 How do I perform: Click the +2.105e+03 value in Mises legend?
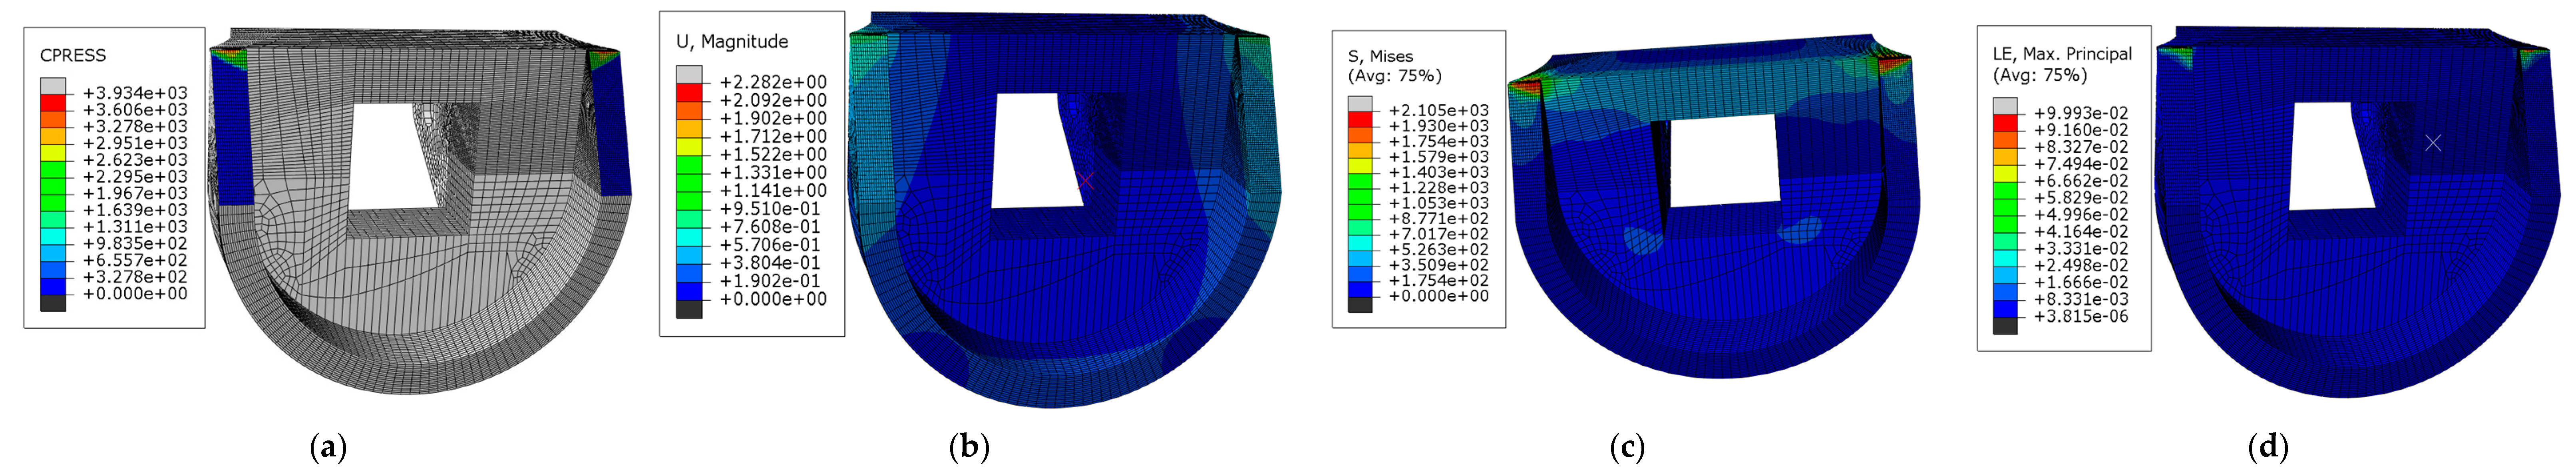pyautogui.click(x=1438, y=111)
